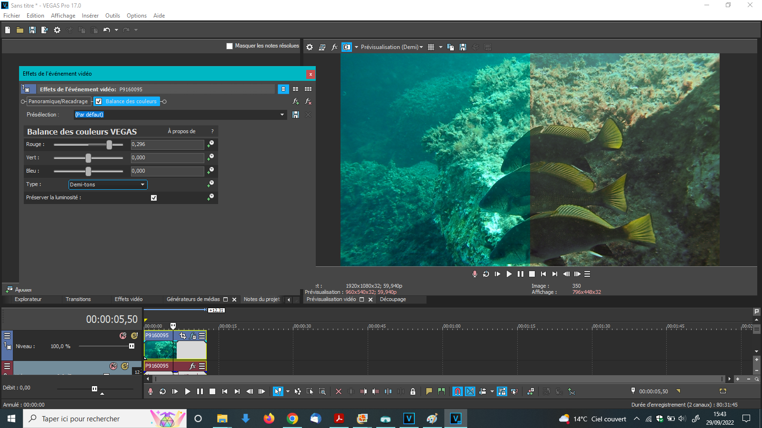The width and height of the screenshot is (762, 428).
Task: Disable the Balance des couleurs effect checkbox
Action: (x=99, y=101)
